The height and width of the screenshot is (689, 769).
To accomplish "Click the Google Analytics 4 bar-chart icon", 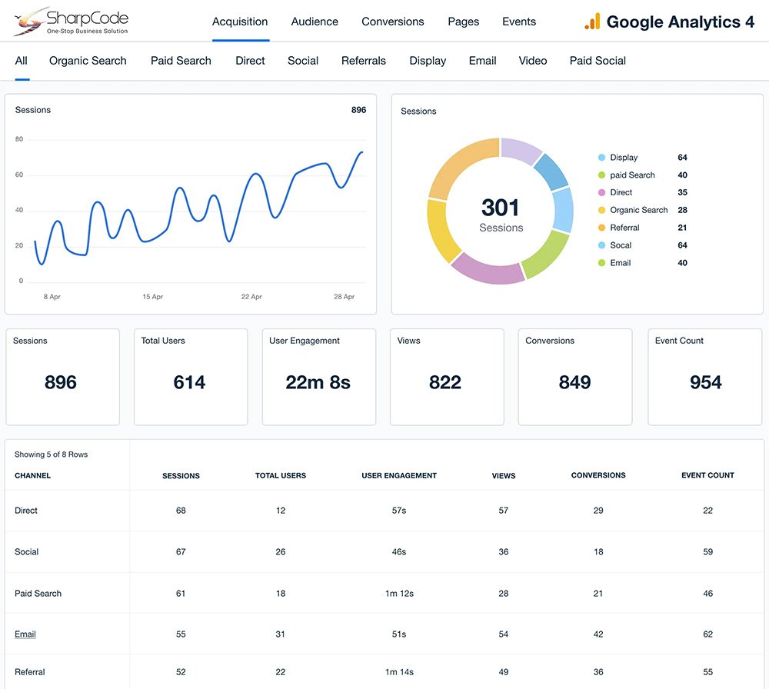I will tap(592, 22).
